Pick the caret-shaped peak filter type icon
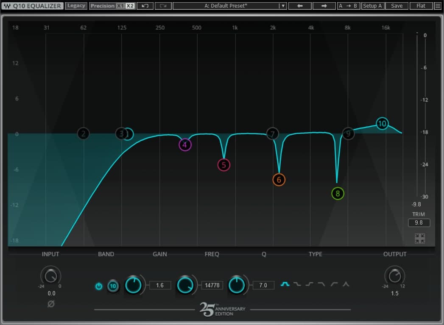The image size is (444, 325). (x=346, y=284)
